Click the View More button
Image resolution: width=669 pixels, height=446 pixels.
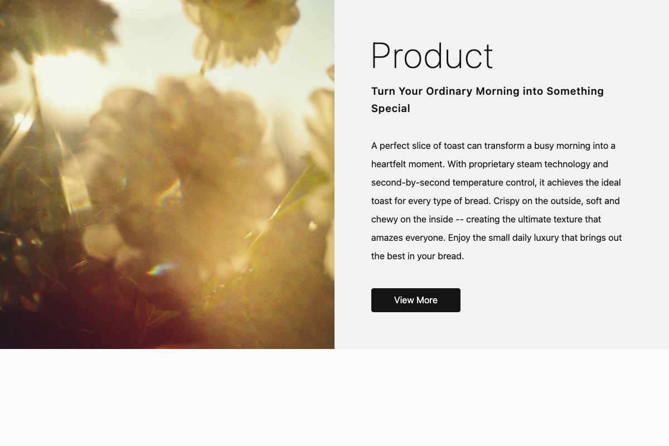pyautogui.click(x=416, y=300)
